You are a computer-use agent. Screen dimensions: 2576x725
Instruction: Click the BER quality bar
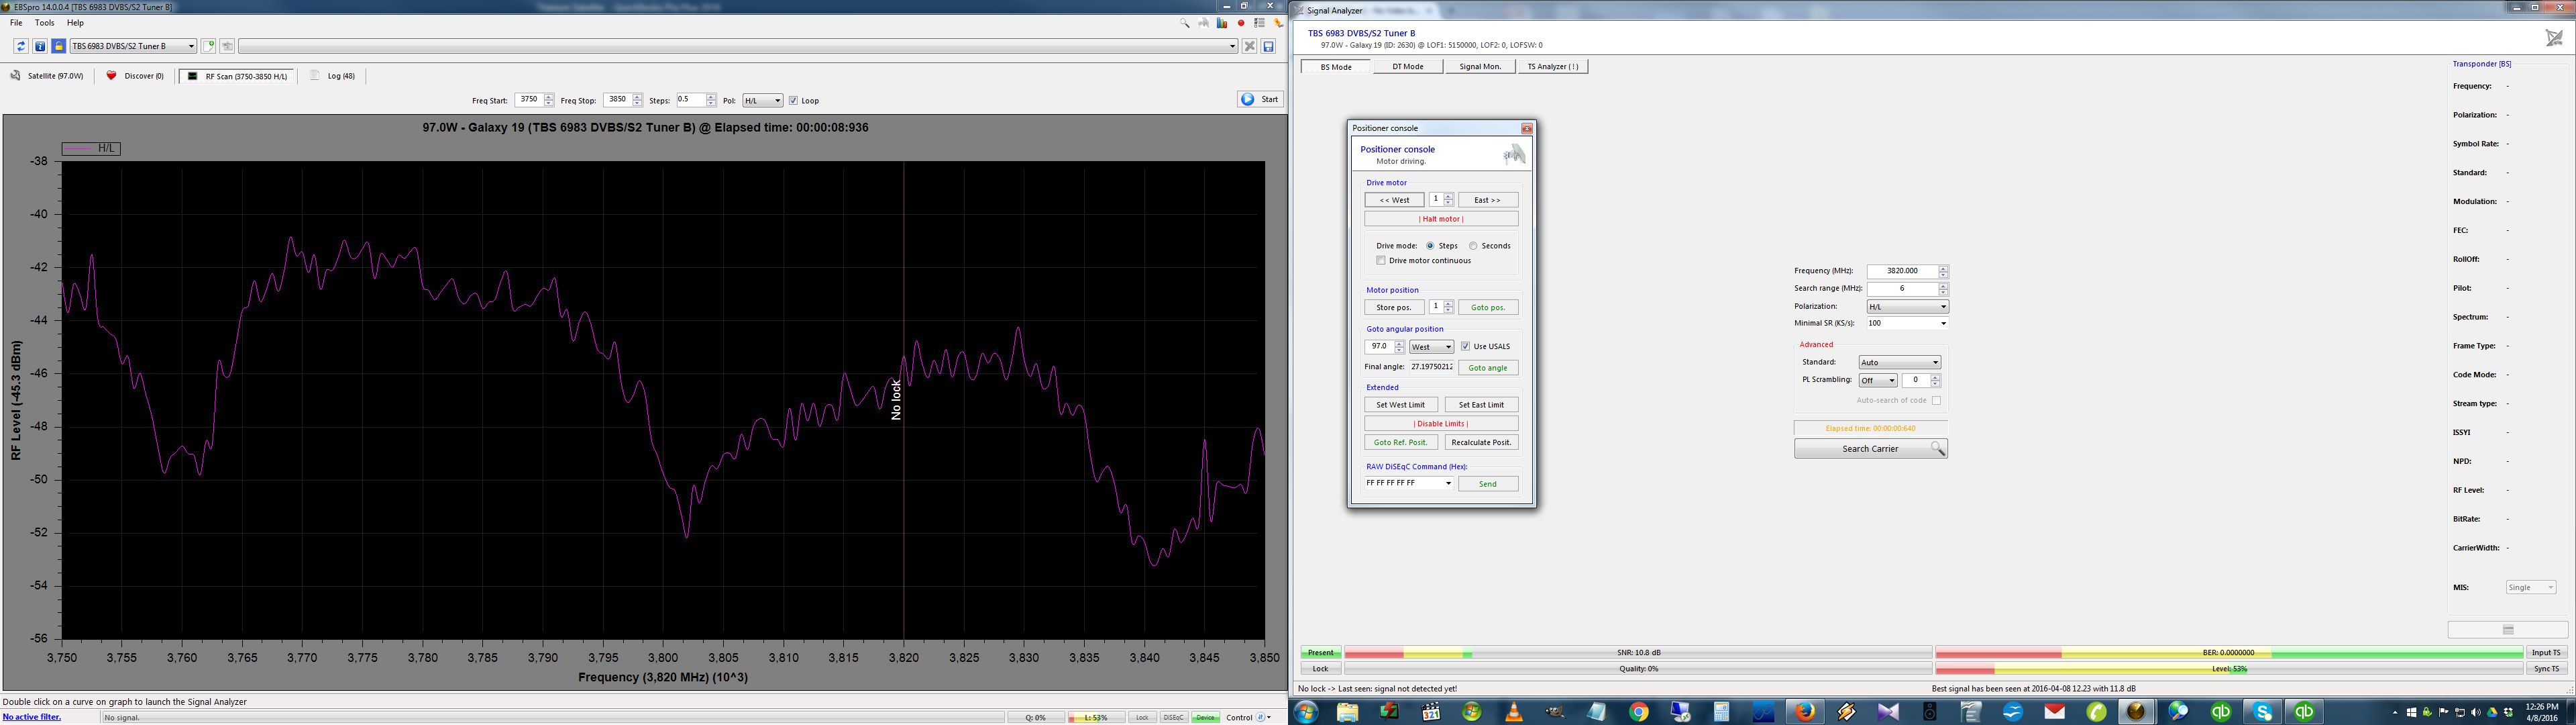[2229, 653]
